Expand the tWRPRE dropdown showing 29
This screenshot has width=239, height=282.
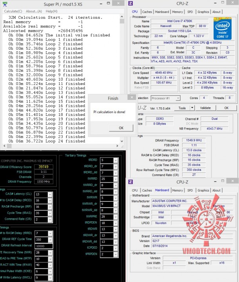116,217
